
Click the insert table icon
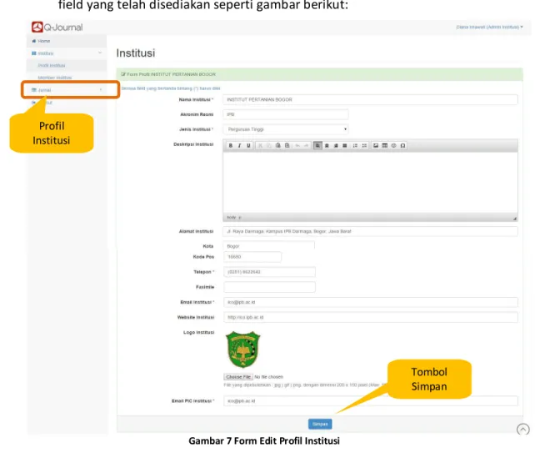click(384, 145)
